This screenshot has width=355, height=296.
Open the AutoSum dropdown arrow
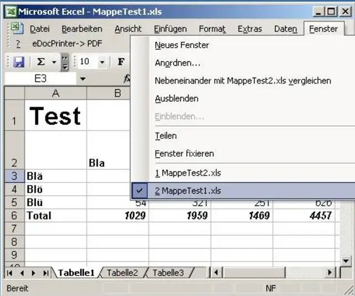(x=54, y=62)
